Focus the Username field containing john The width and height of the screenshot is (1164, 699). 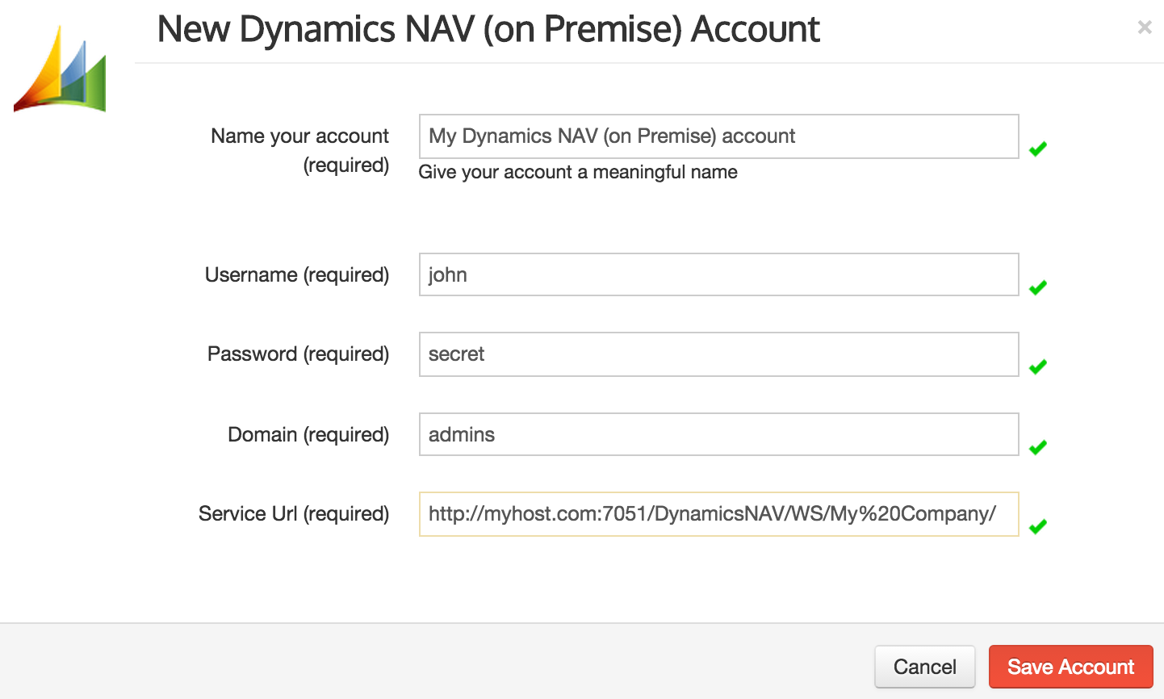pyautogui.click(x=718, y=274)
